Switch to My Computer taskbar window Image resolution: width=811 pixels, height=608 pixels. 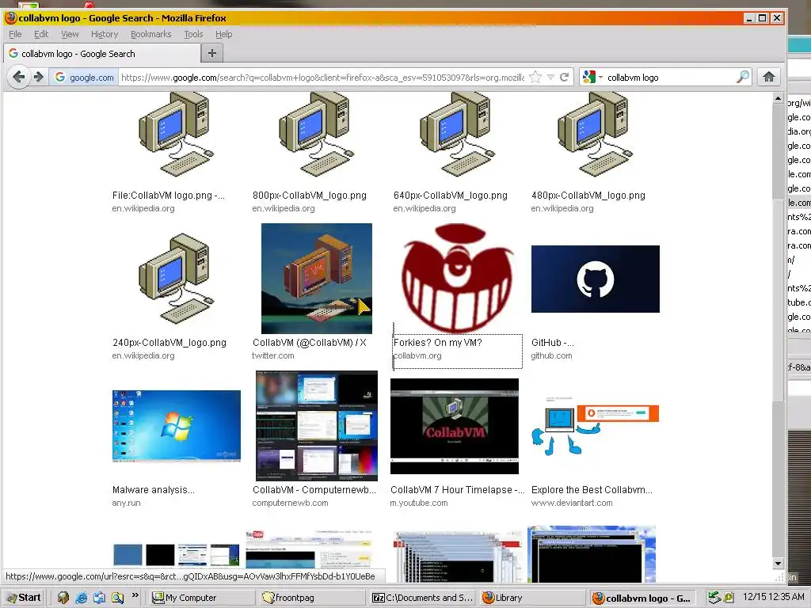click(x=200, y=598)
